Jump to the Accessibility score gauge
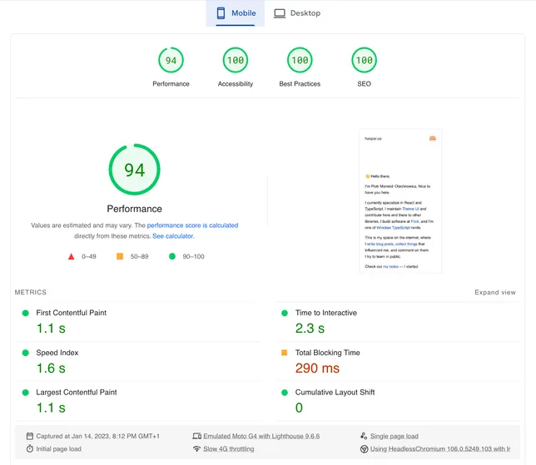 click(x=236, y=61)
